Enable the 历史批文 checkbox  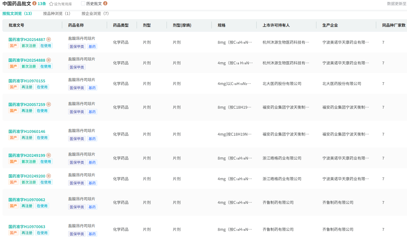(83, 4)
